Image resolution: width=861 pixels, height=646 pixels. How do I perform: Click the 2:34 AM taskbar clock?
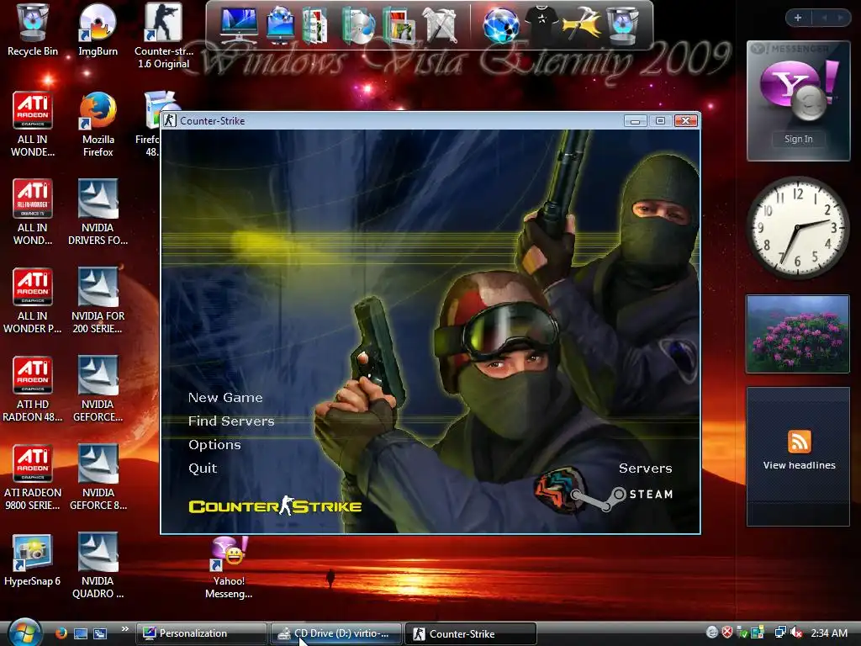tap(829, 633)
